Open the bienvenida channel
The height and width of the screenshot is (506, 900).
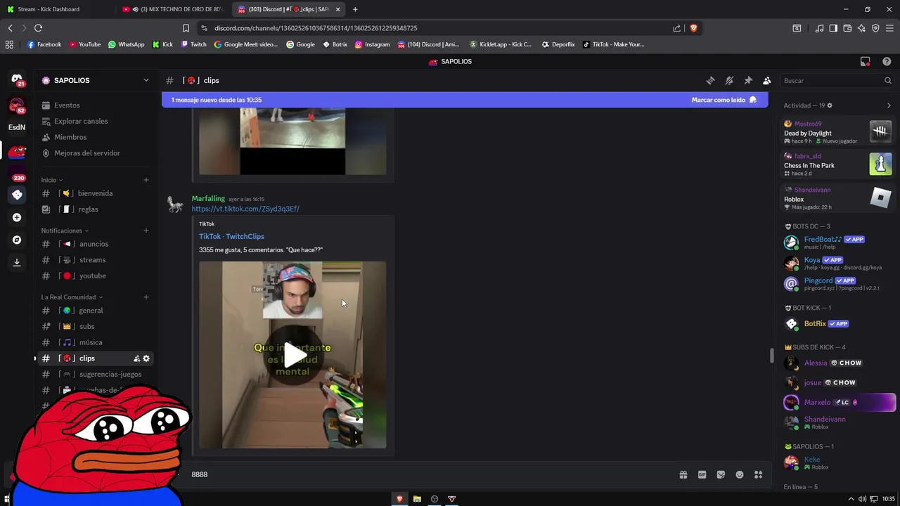[x=95, y=193]
